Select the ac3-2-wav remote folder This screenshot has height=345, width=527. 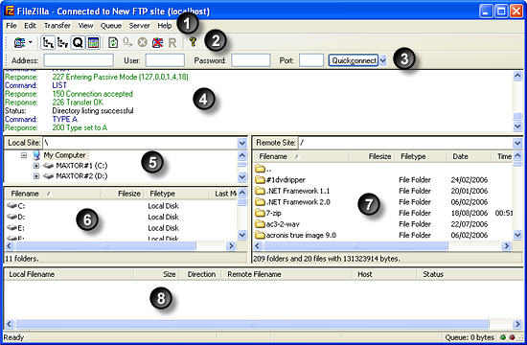tap(277, 224)
